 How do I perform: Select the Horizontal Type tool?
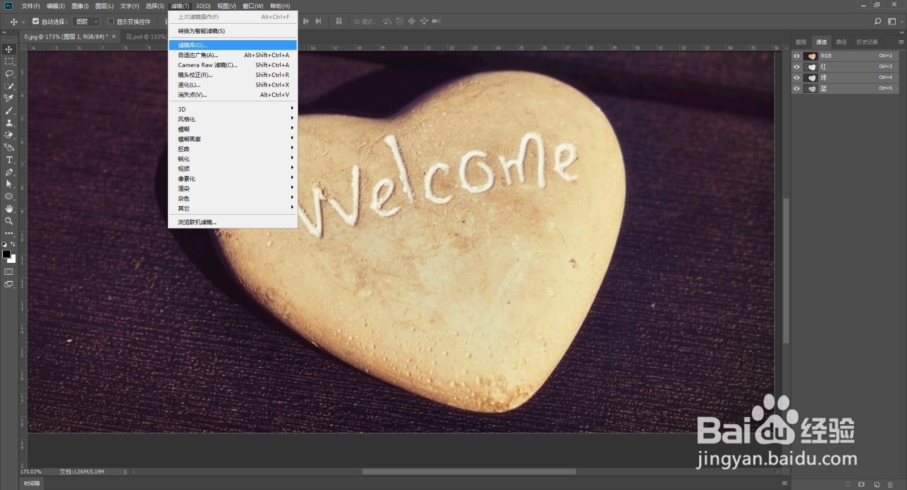tap(9, 160)
